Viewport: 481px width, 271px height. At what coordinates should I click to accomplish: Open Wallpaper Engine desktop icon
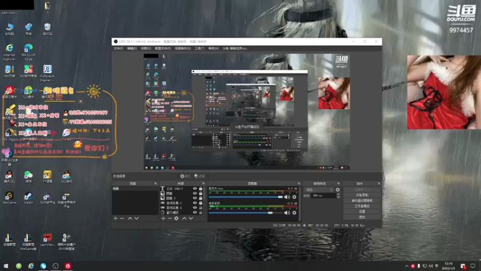(47, 73)
